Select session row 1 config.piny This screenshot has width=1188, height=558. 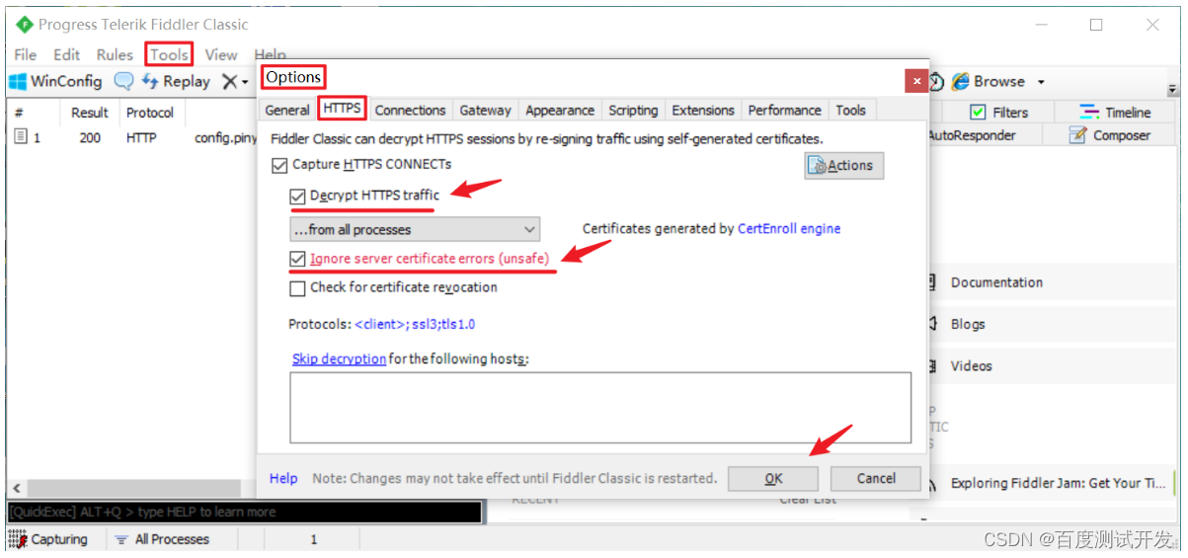click(133, 137)
